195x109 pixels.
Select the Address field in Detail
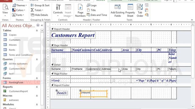[x=111, y=69]
